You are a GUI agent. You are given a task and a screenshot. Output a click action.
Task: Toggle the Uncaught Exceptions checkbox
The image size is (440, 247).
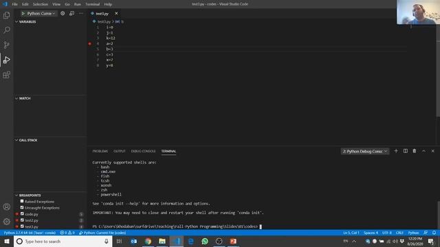click(x=22, y=207)
